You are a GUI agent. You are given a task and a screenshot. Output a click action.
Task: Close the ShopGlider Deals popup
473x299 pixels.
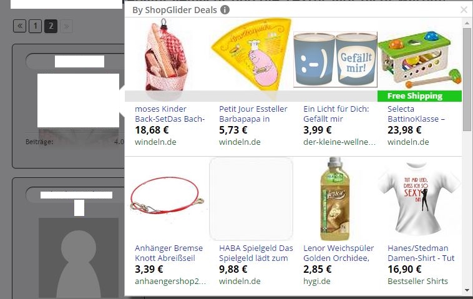tap(464, 10)
